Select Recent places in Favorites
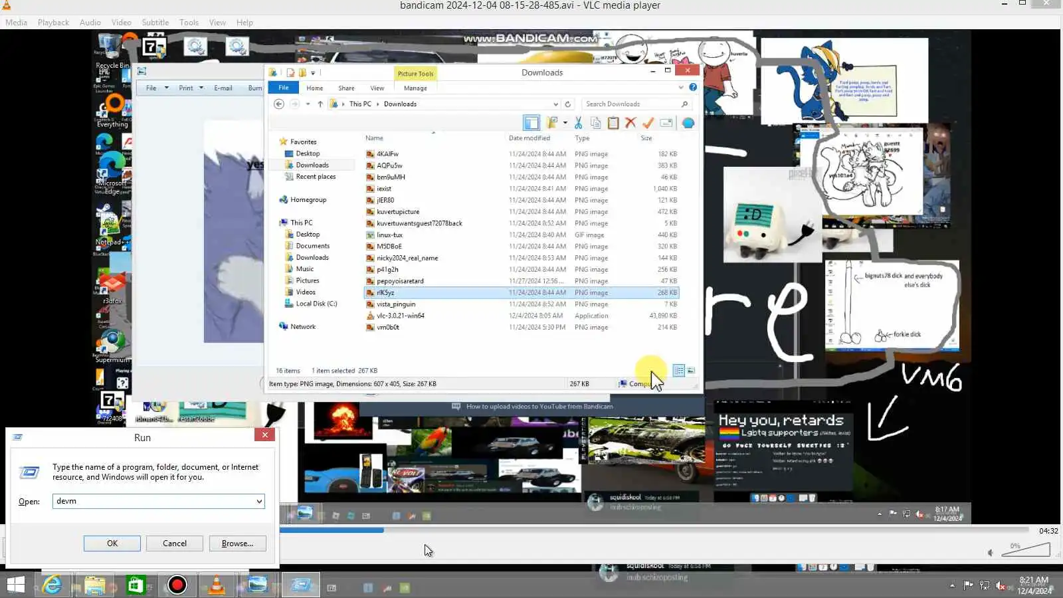Image resolution: width=1063 pixels, height=598 pixels. 316,177
